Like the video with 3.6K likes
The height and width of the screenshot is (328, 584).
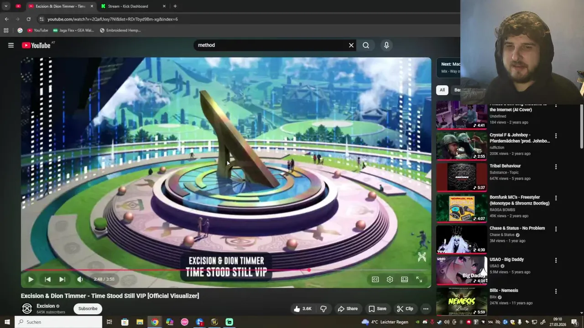point(302,308)
